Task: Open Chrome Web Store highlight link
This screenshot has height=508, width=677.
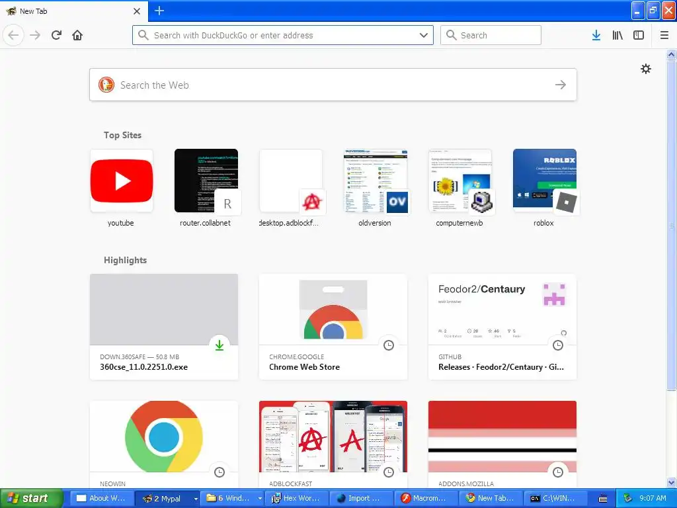Action: coord(333,327)
